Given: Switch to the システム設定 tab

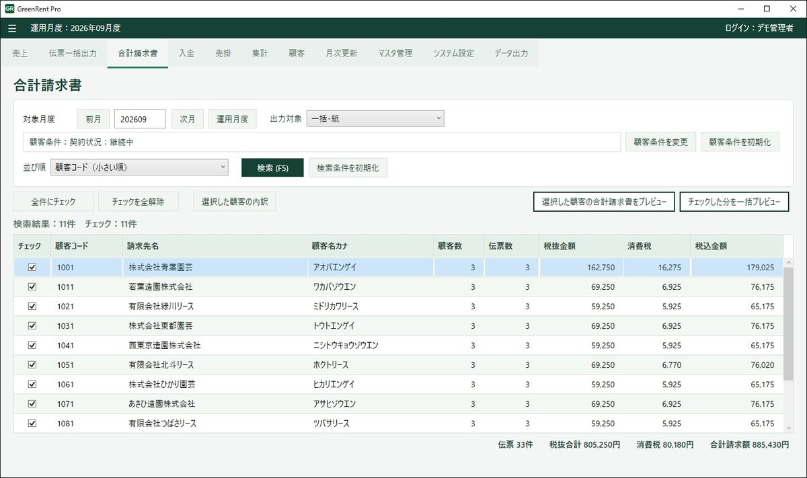Looking at the screenshot, I should (453, 53).
